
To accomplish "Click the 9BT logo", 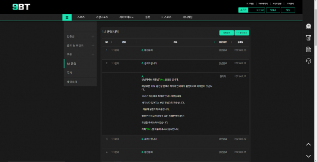I will pyautogui.click(x=21, y=7).
